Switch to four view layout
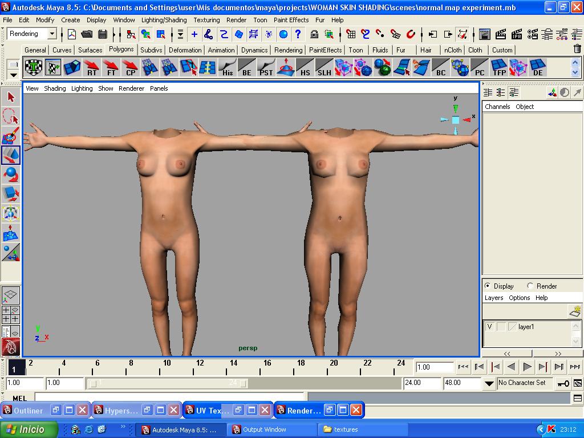This screenshot has height=438, width=584. point(11,314)
